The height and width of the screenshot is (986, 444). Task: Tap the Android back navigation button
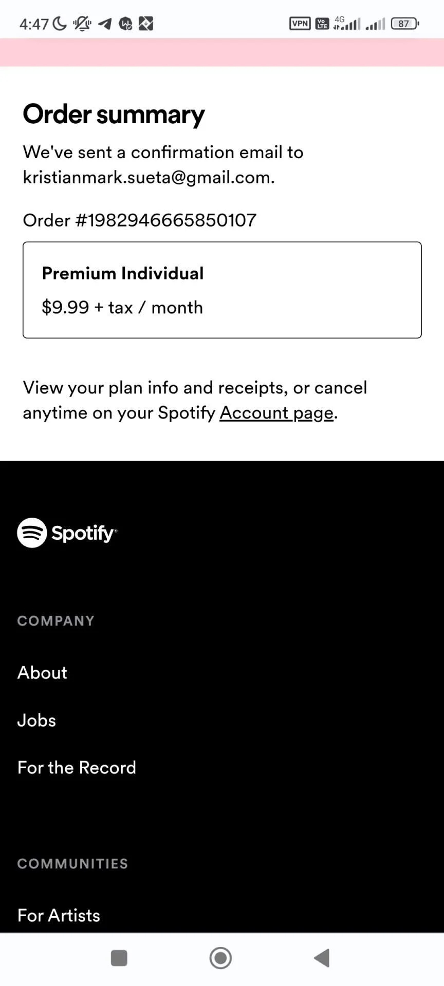click(322, 958)
